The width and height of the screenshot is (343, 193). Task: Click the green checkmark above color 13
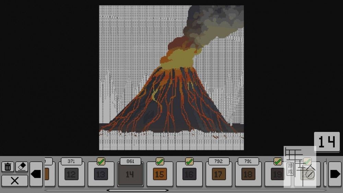101,161
